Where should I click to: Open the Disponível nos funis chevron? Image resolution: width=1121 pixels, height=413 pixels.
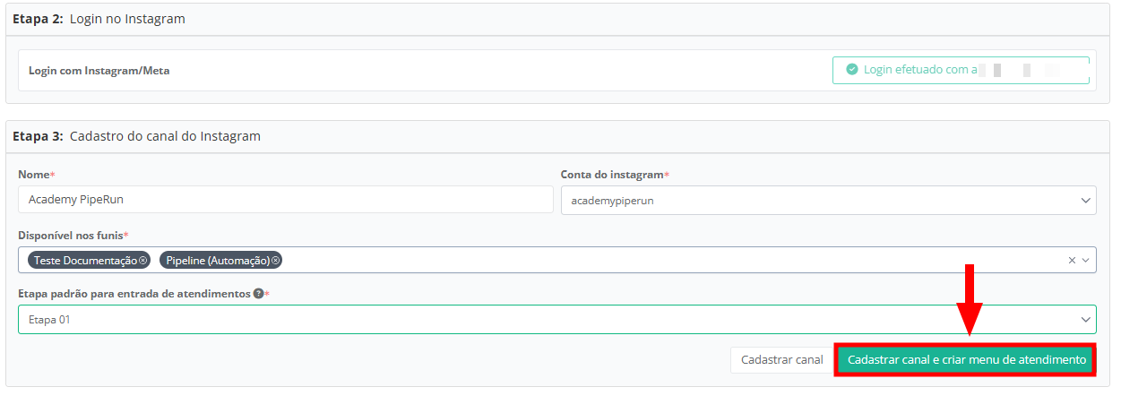tap(1086, 261)
